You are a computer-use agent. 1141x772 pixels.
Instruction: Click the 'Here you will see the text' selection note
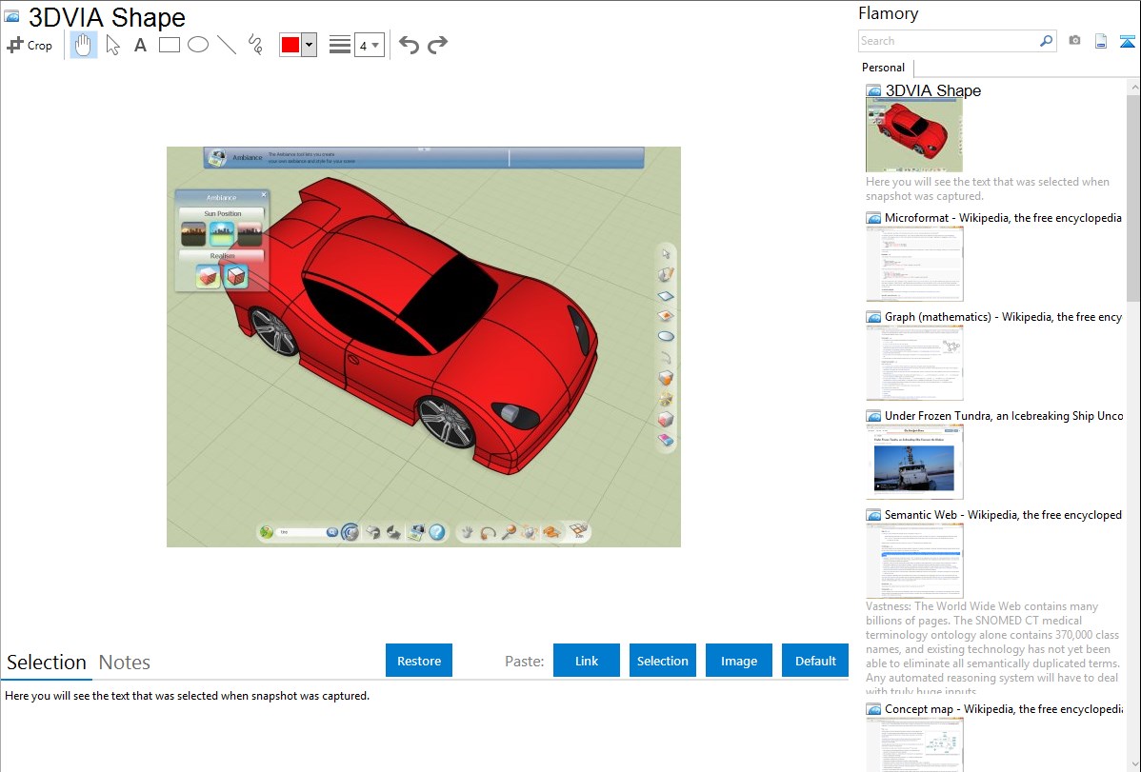click(187, 697)
